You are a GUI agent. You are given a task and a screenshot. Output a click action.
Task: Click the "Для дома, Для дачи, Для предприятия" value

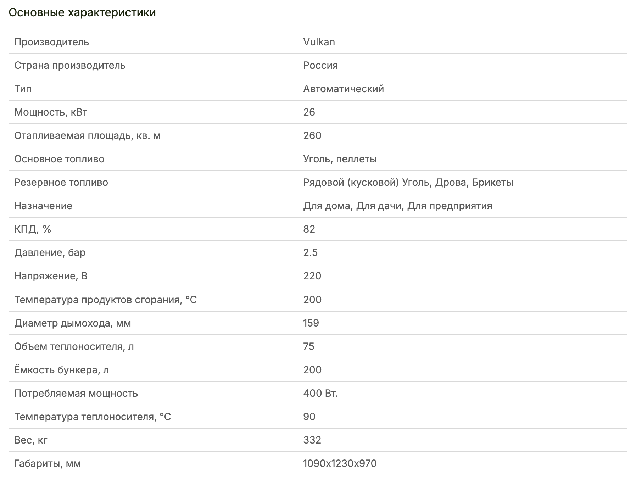pyautogui.click(x=397, y=206)
